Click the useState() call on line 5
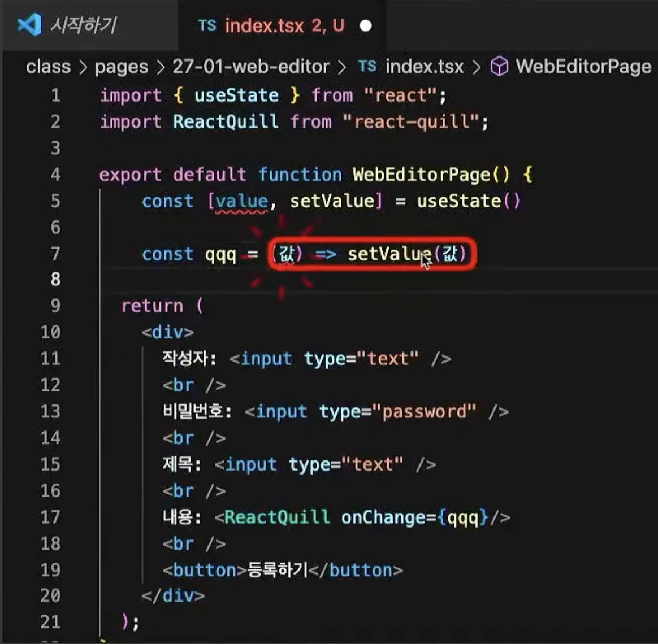 pos(469,201)
